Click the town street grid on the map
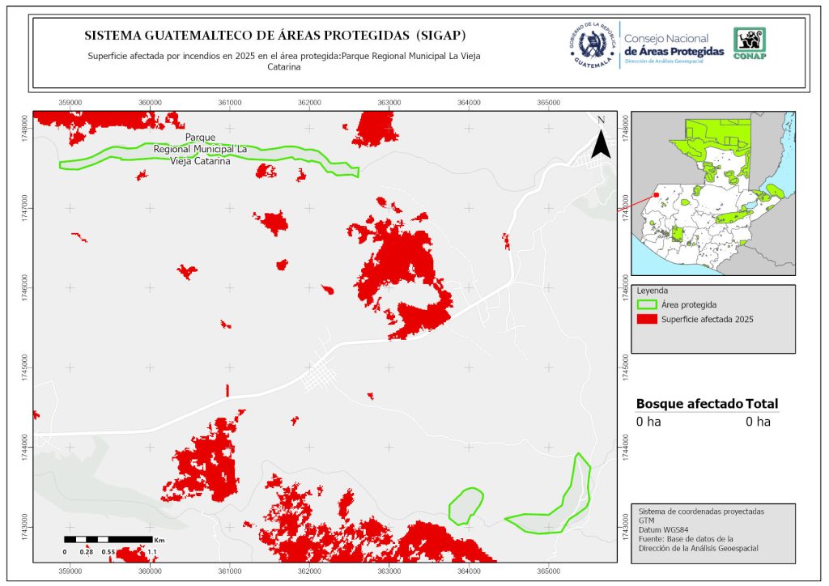This screenshot has width=829, height=586. tap(318, 376)
